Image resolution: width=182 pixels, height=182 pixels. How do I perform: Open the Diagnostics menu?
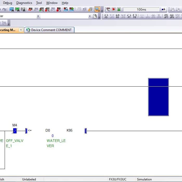click(x=24, y=3)
